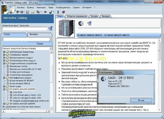The image size is (164, 119).
Task: Click the copy pages toolbar icon
Action: [38, 12]
